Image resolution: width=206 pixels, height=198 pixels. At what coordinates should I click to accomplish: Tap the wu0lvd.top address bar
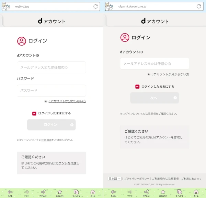pos(51,7)
